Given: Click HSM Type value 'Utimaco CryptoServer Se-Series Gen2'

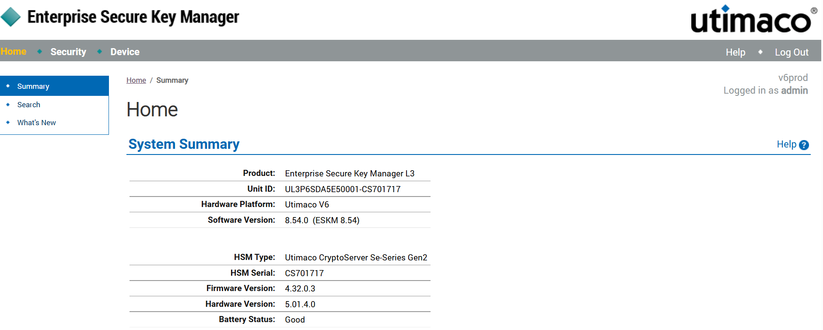Looking at the screenshot, I should 356,257.
